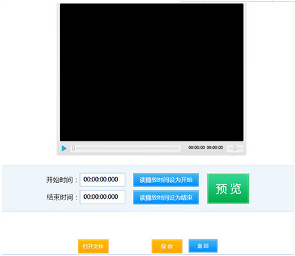
Task: Click the 00:00:00 00:00:00 playback time display
Action: (x=205, y=148)
